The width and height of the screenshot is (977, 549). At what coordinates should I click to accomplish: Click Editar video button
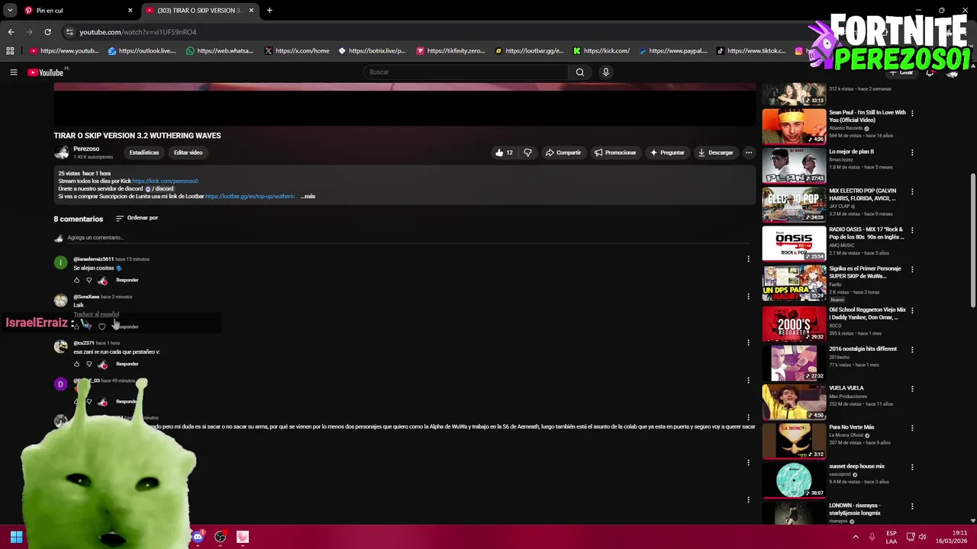click(188, 152)
